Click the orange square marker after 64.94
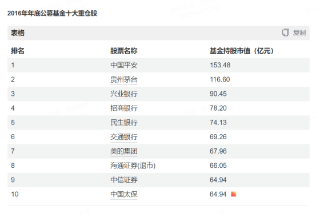Image resolution: width=316 pixels, height=214 pixels. click(x=234, y=194)
